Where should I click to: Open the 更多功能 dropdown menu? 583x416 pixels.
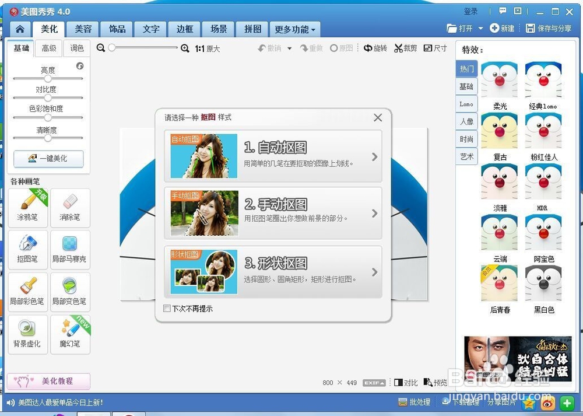coord(295,29)
